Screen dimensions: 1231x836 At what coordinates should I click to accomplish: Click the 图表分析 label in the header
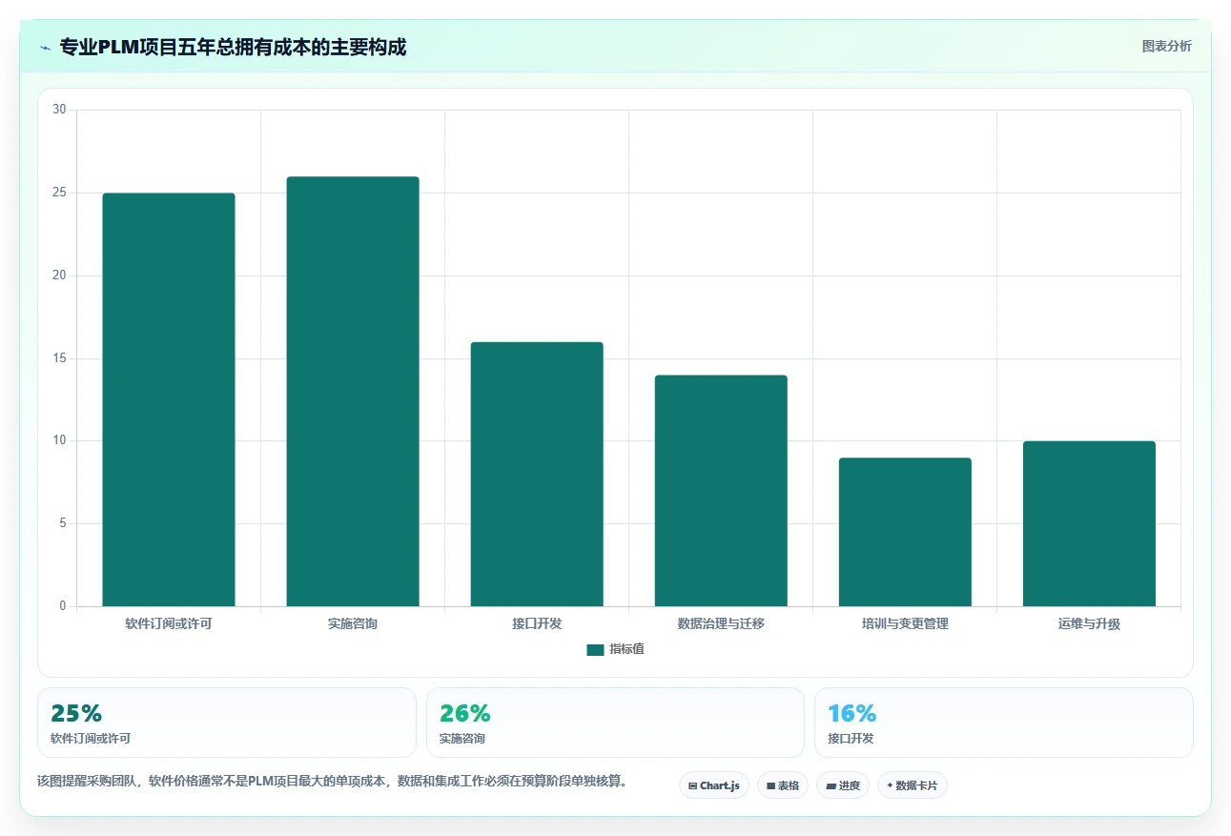(x=1166, y=46)
